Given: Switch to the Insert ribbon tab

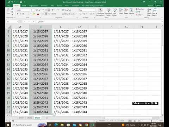Looking at the screenshot, I should coord(24,6).
